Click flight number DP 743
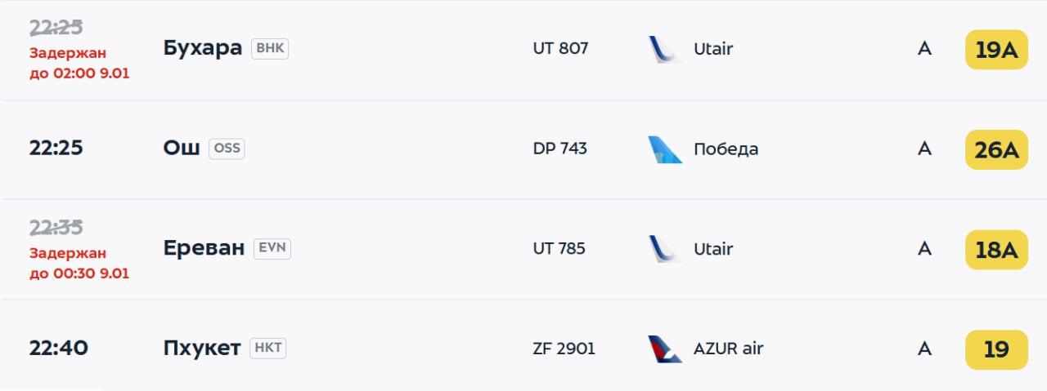Viewport: 1047px width, 391px height. (559, 149)
